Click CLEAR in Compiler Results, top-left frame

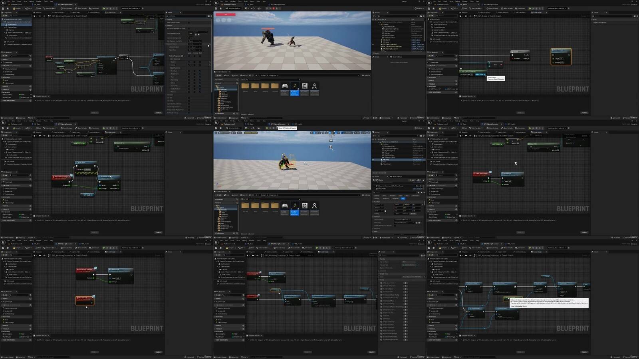coord(158,113)
